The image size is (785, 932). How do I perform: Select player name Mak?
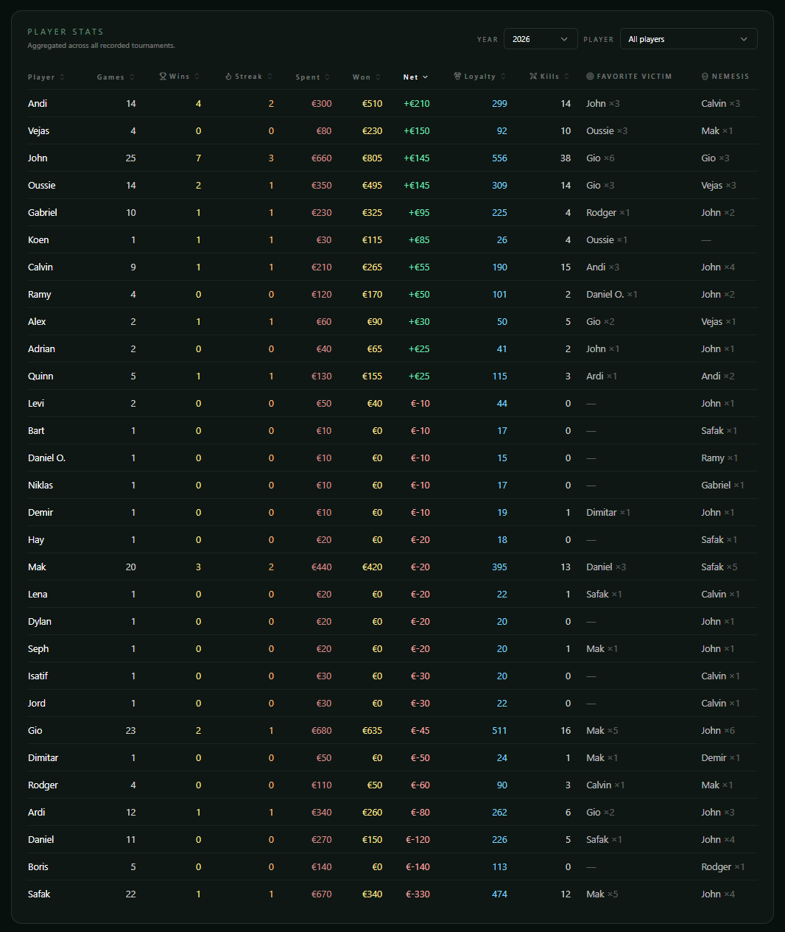point(37,567)
